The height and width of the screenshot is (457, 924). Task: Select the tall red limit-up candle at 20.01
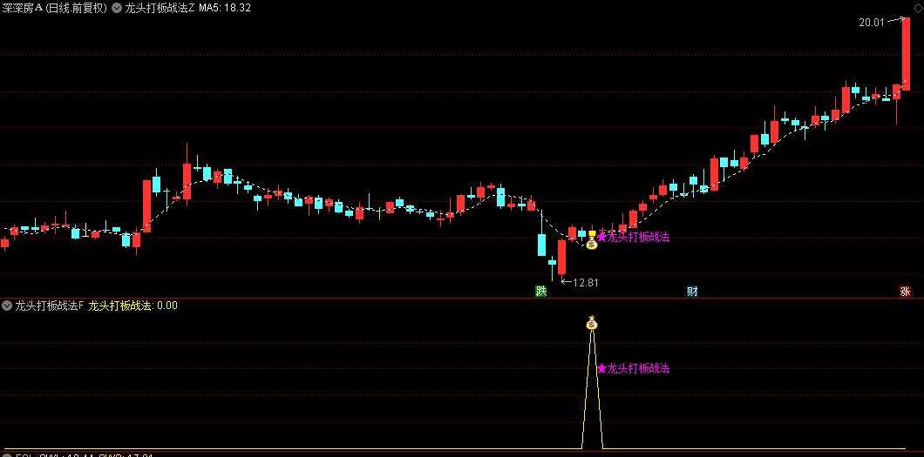907,54
